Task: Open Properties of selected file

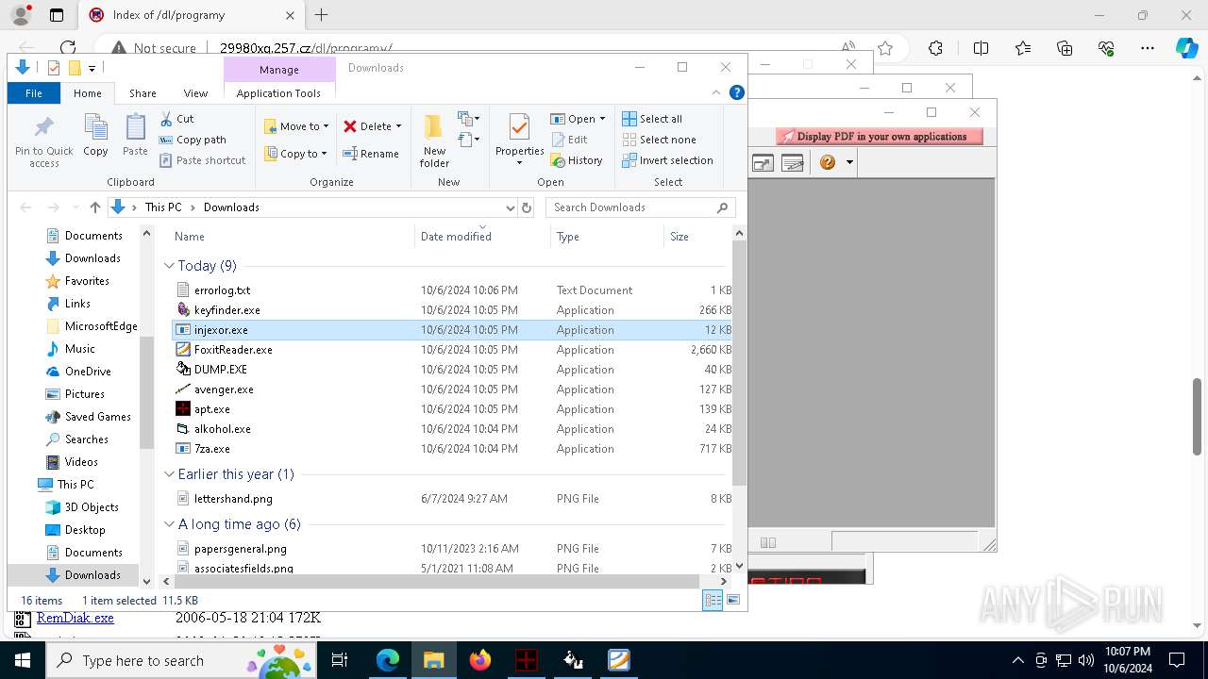Action: (519, 140)
